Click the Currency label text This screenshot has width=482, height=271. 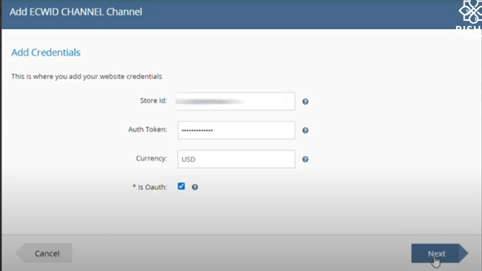click(151, 158)
